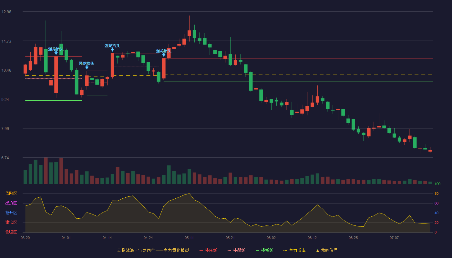Click the 80 indicator axis value
This screenshot has height=258, width=452.
coord(437,193)
